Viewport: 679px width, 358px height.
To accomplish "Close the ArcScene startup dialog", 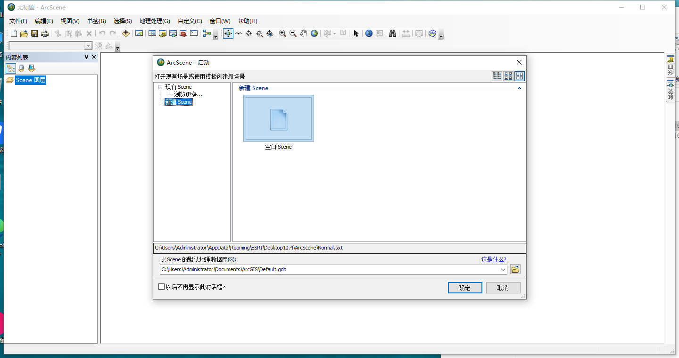I will [x=519, y=62].
